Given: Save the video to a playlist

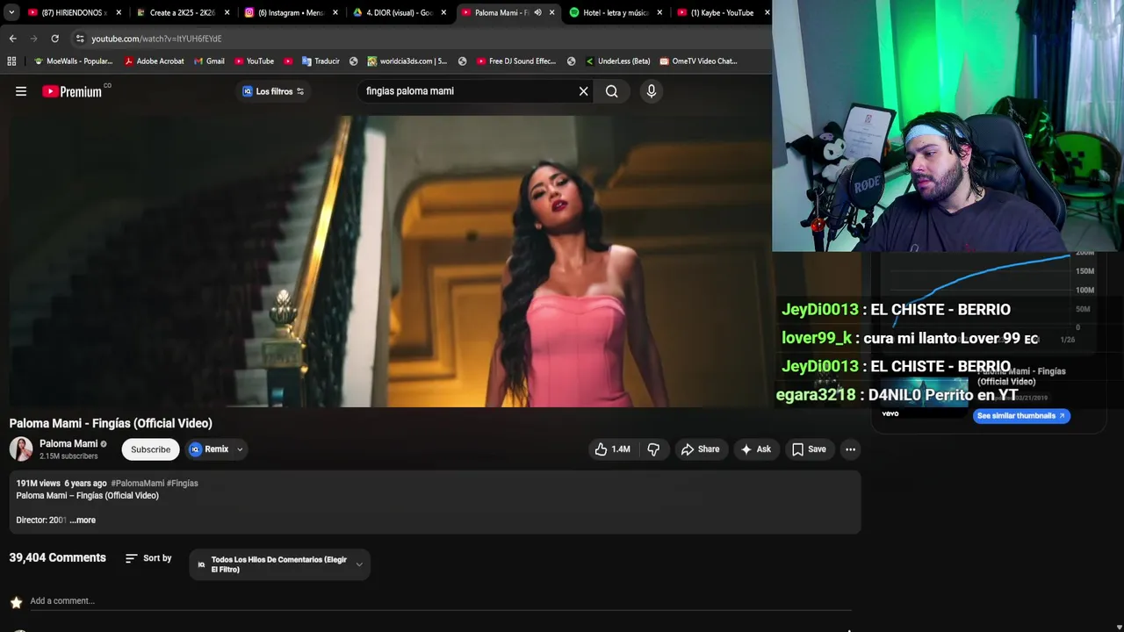Looking at the screenshot, I should pos(810,449).
